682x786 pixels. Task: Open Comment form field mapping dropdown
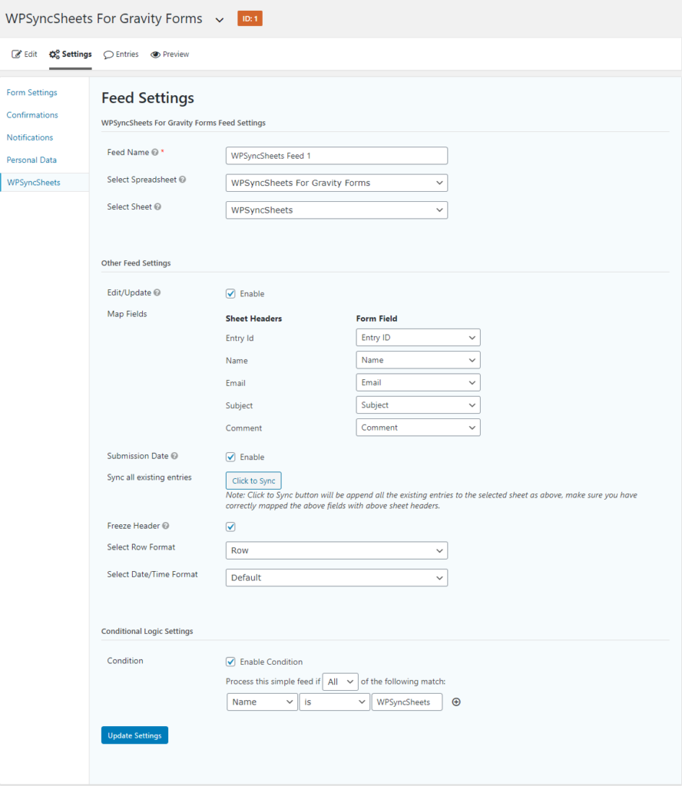(419, 428)
